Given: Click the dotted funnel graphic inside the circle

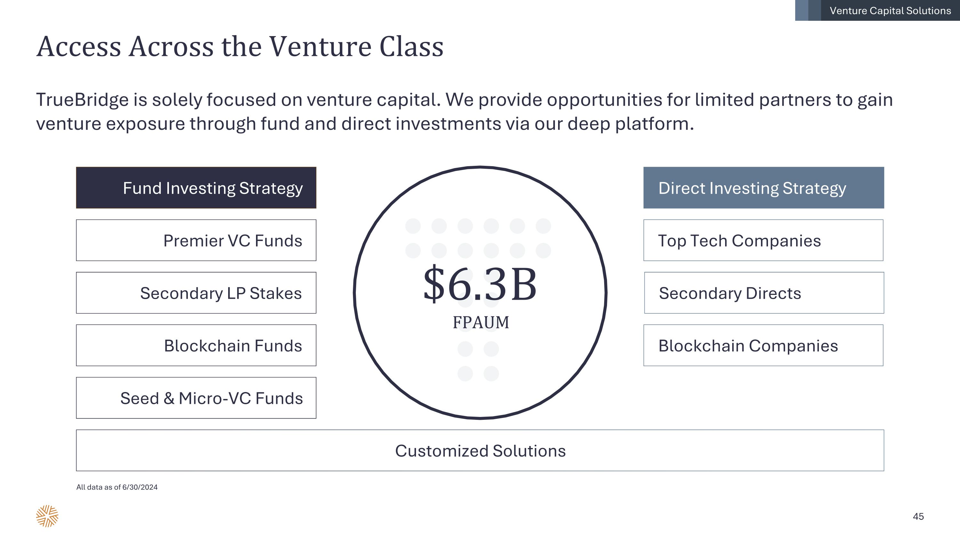Looking at the screenshot, I should click(478, 238).
